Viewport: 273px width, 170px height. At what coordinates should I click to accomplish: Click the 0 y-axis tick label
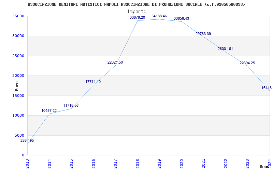pos(23,155)
